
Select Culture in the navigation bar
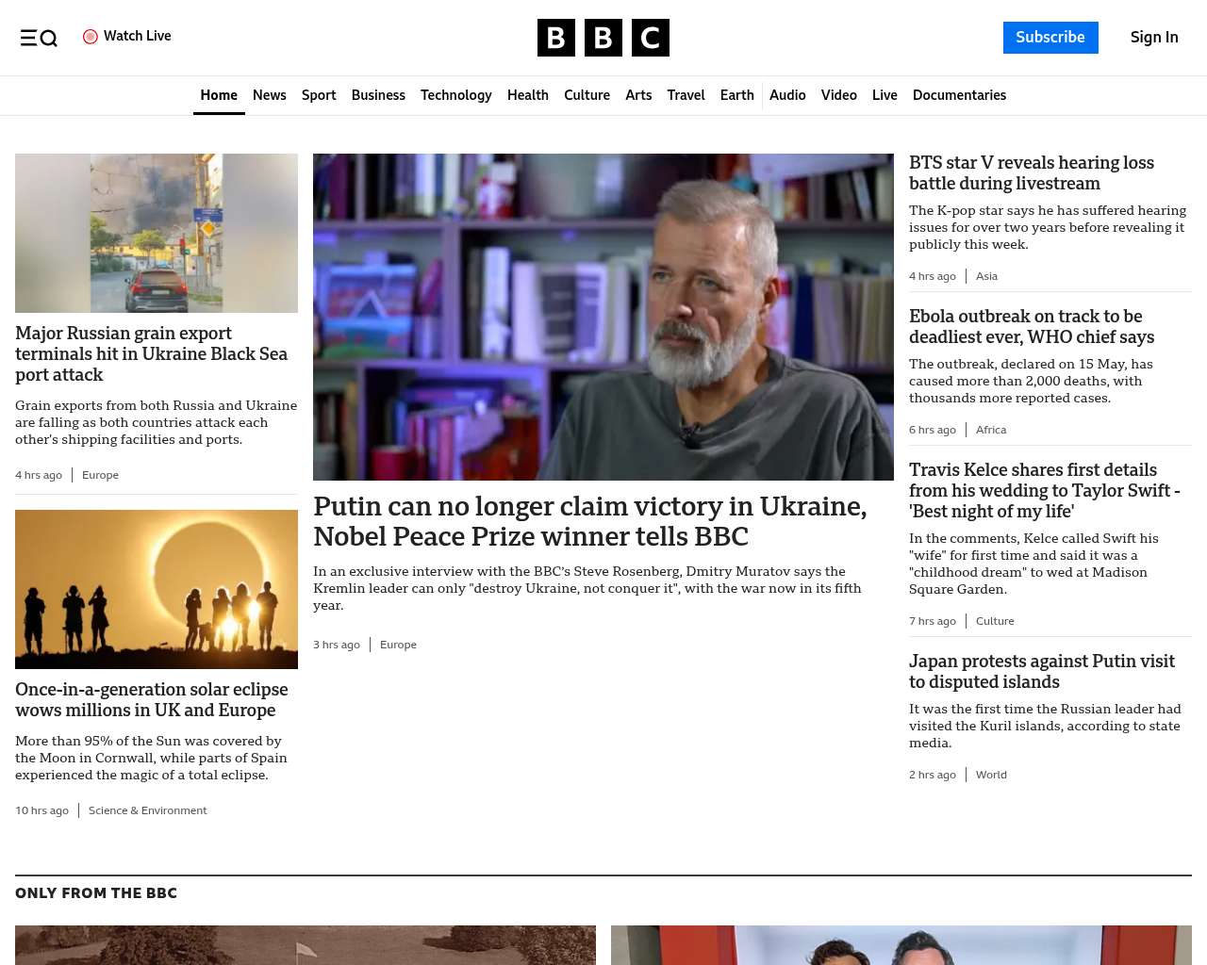click(x=587, y=95)
